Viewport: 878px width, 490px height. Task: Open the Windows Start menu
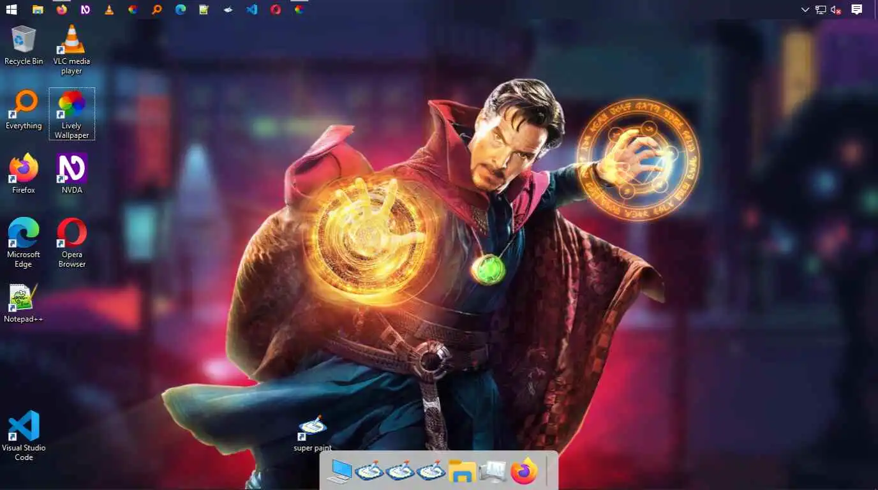tap(11, 10)
